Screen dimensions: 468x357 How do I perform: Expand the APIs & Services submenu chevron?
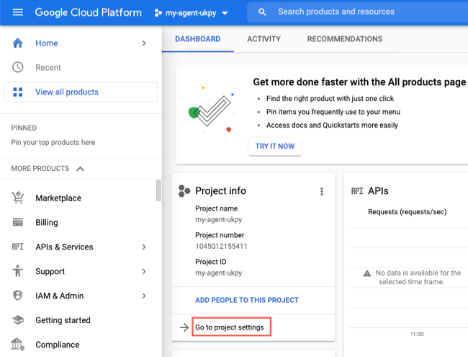tap(144, 247)
